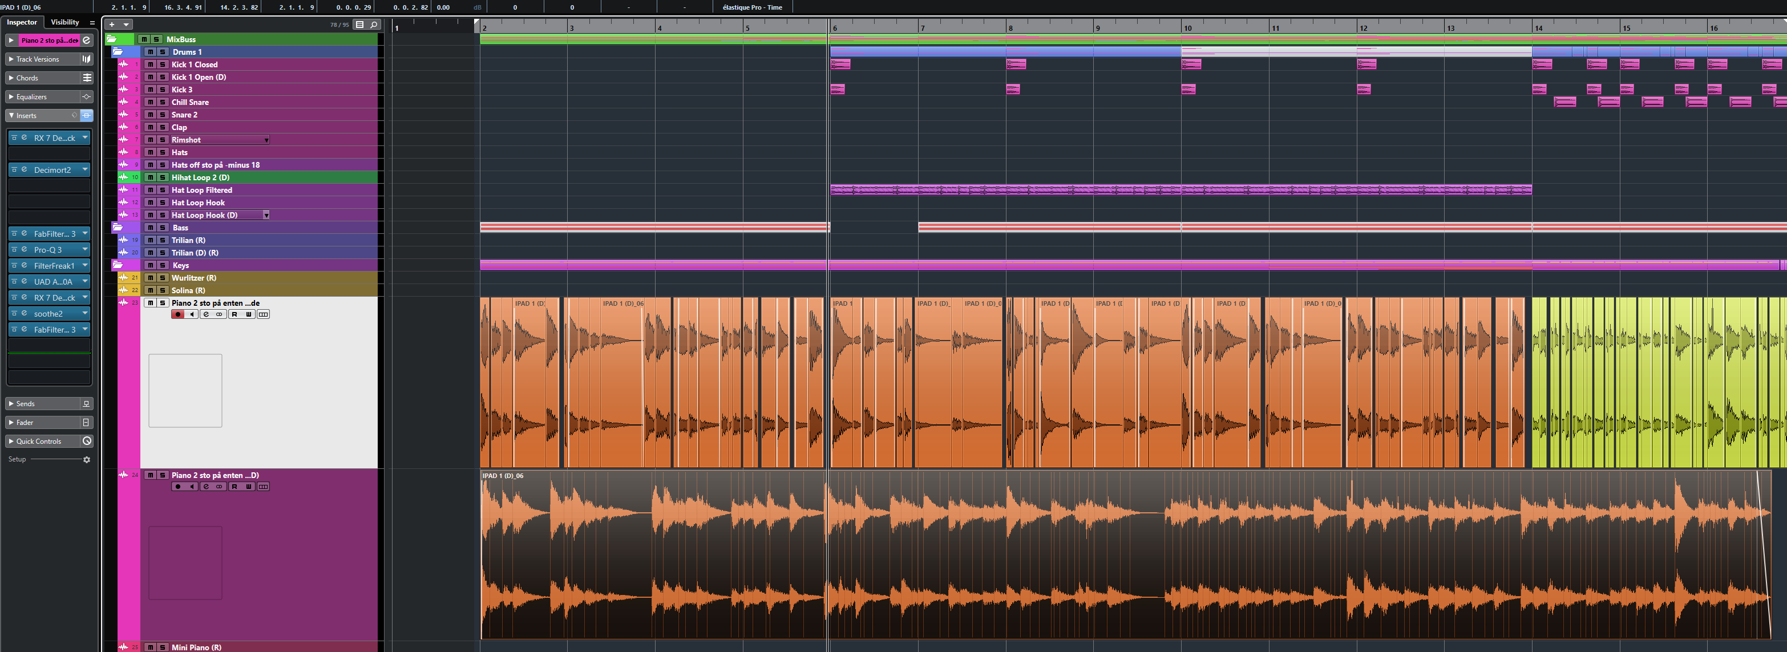Click the Track Versions icon in Inspector
Viewport: 1787px width, 652px height.
click(x=87, y=60)
